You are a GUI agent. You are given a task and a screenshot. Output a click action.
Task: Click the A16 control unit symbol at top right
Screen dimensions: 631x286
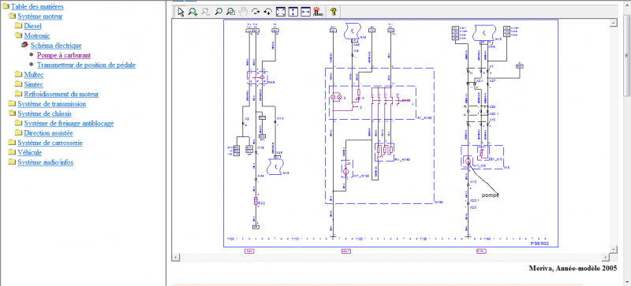tap(484, 32)
